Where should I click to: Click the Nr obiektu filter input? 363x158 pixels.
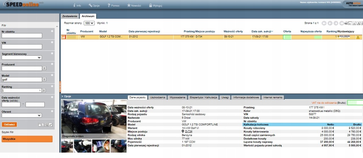click(x=22, y=36)
